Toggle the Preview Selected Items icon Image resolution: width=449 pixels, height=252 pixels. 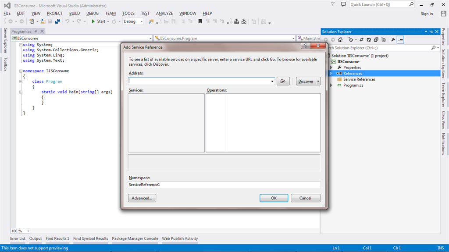(x=401, y=40)
